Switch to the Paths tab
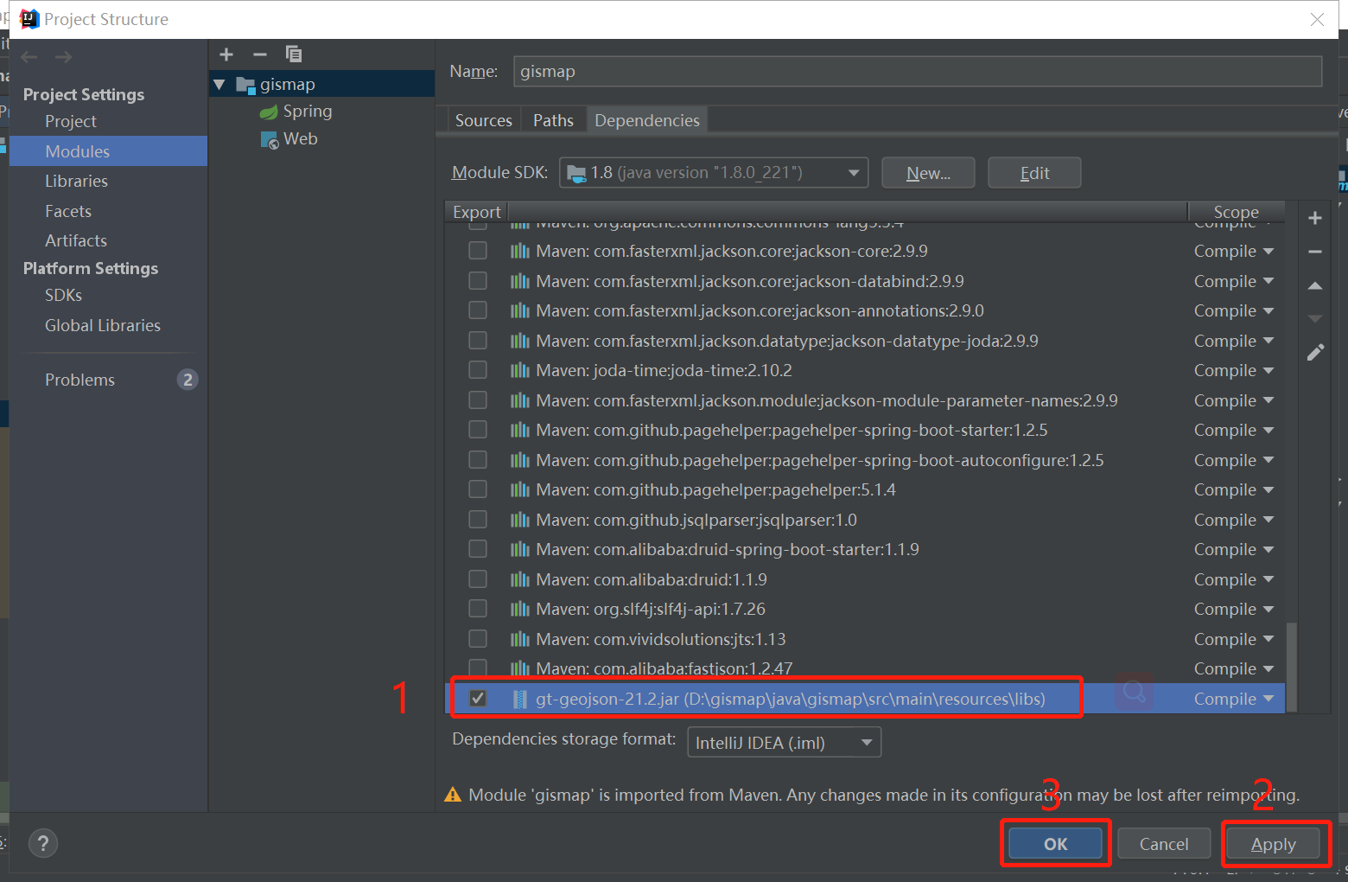This screenshot has height=882, width=1348. click(553, 120)
